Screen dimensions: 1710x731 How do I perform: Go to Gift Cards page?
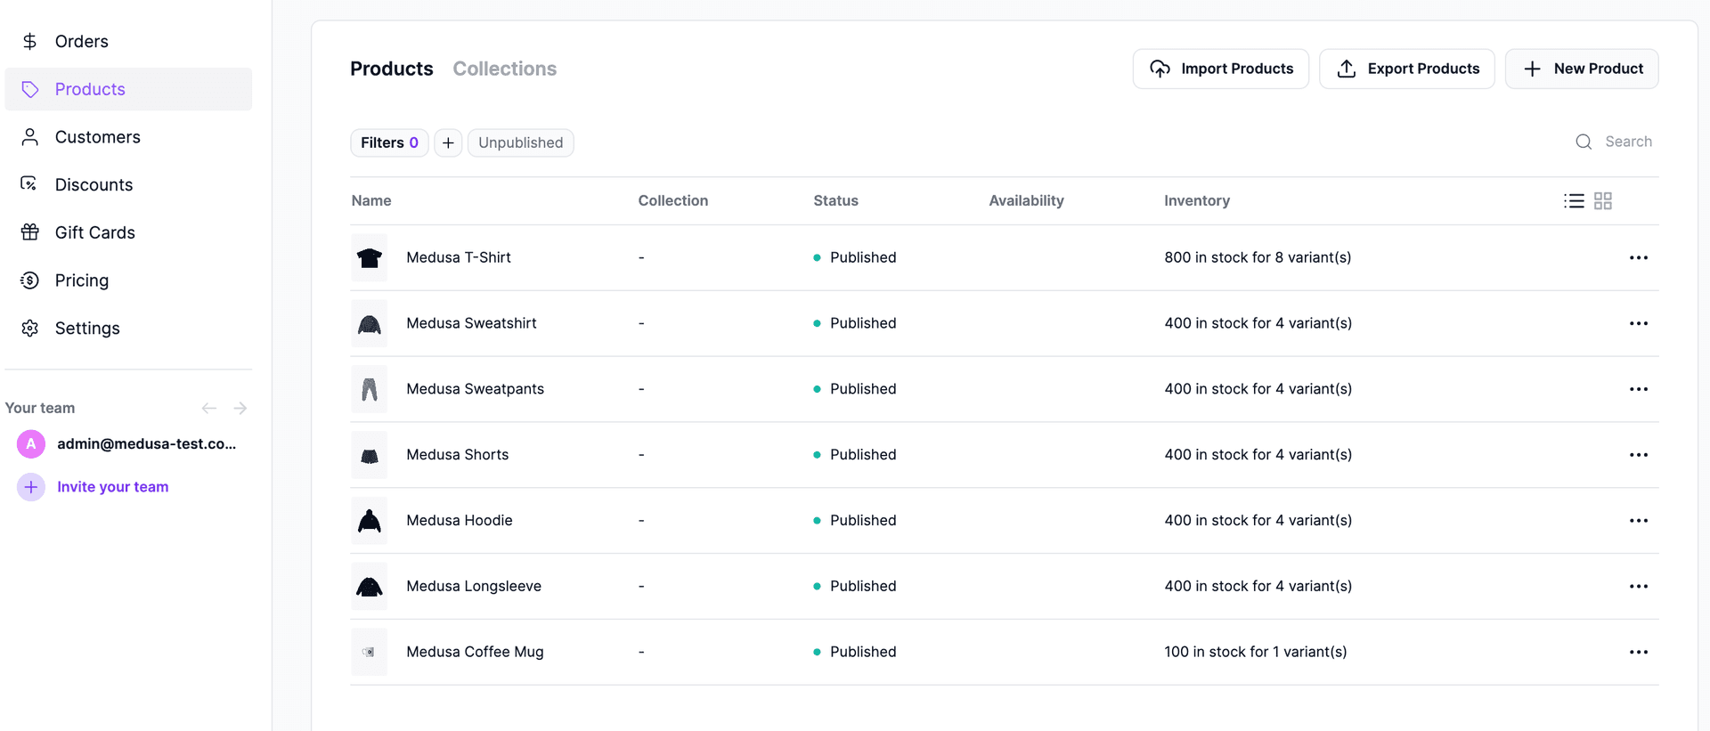point(94,232)
